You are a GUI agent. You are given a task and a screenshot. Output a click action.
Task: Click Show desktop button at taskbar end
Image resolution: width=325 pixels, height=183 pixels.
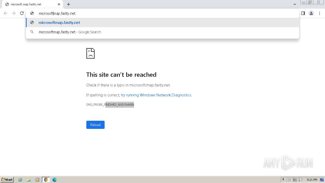322,180
